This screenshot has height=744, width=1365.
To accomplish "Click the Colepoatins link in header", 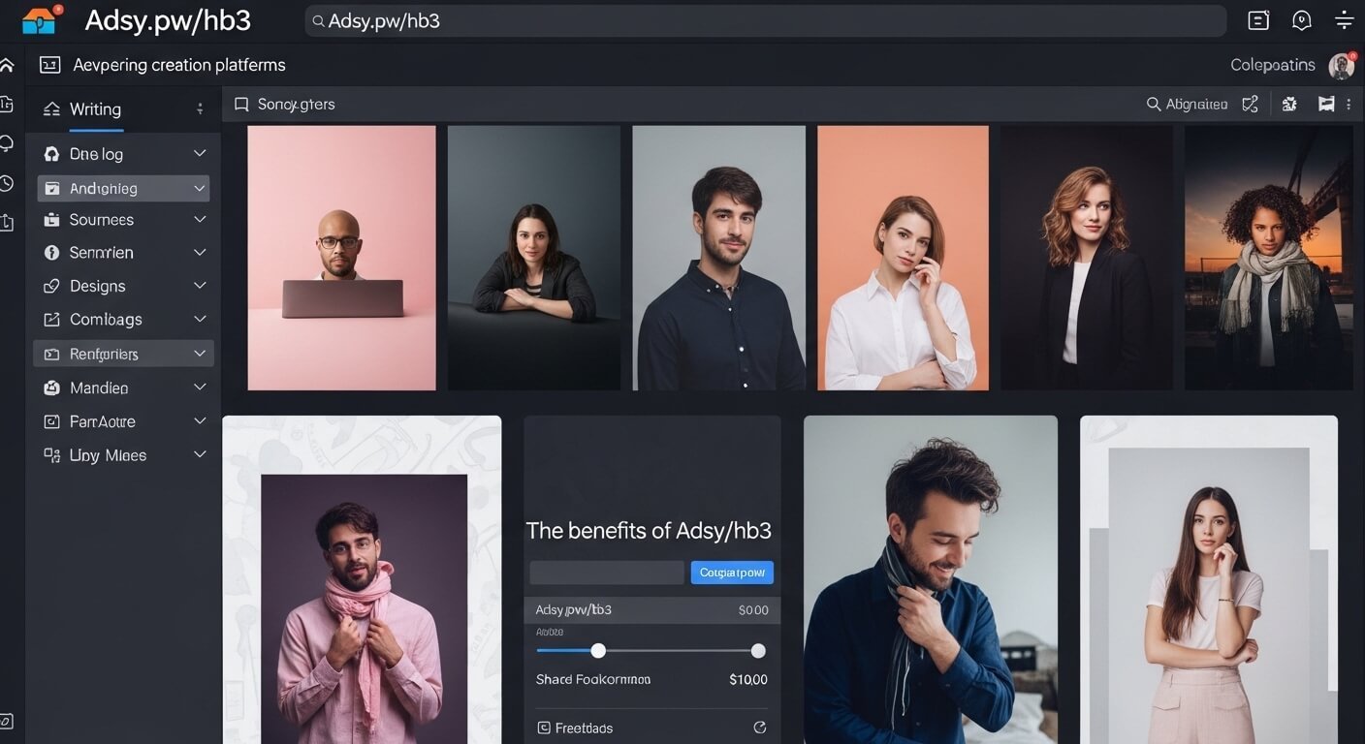I will (1272, 65).
